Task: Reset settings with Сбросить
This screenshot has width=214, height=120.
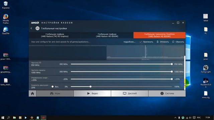Action: click(x=178, y=42)
